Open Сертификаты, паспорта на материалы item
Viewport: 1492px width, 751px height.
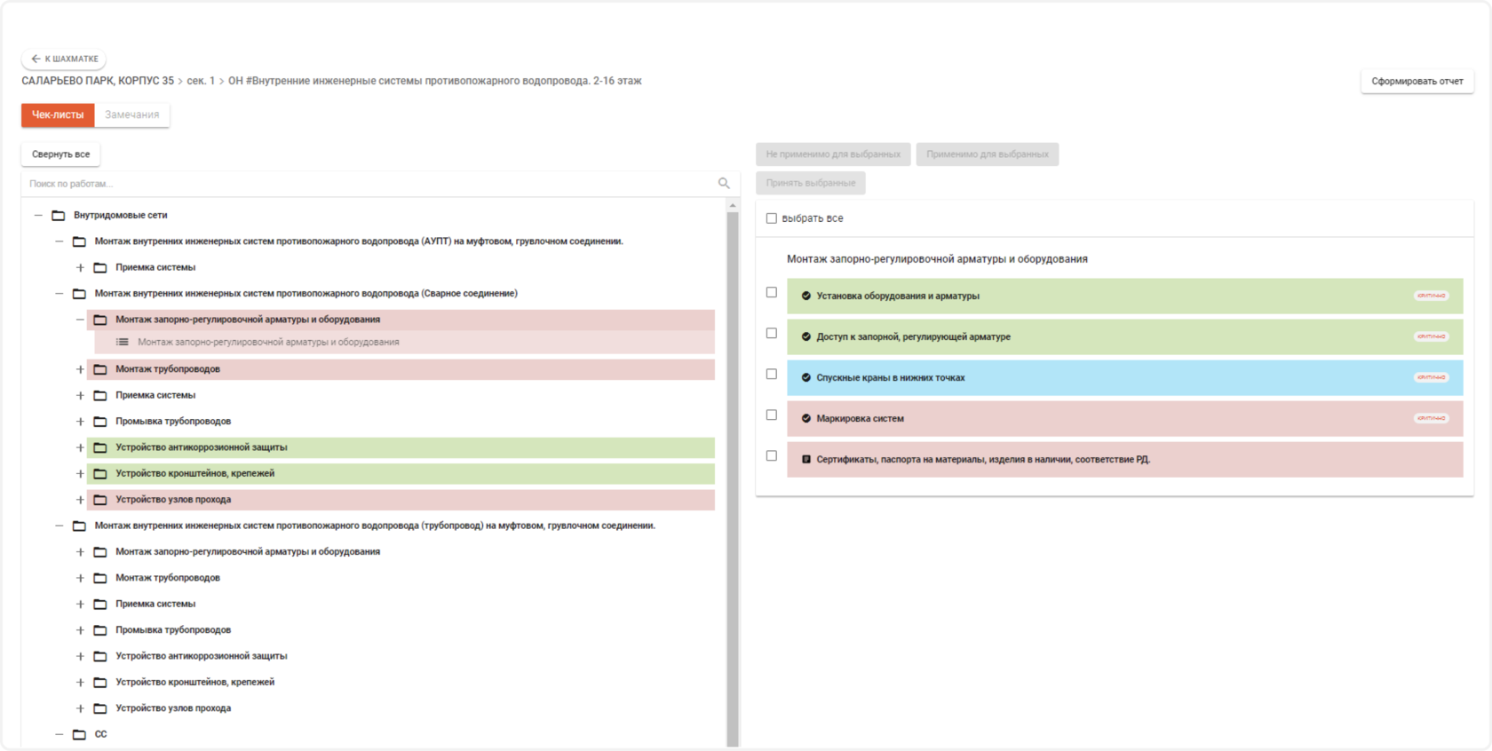pyautogui.click(x=1124, y=460)
